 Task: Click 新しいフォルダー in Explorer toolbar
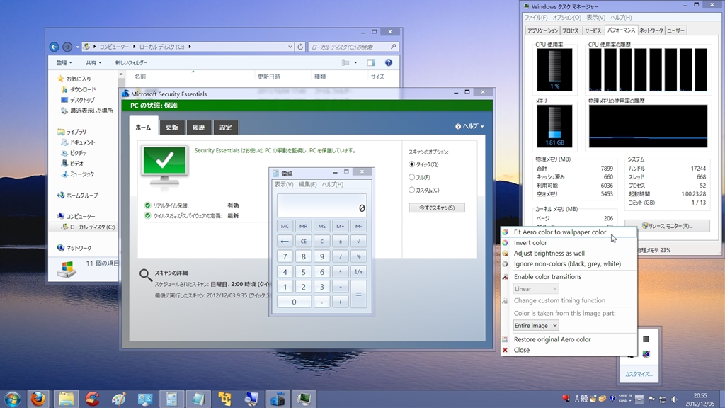[x=131, y=62]
